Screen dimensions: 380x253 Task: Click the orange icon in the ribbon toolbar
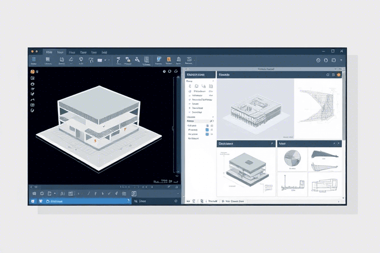(x=169, y=60)
